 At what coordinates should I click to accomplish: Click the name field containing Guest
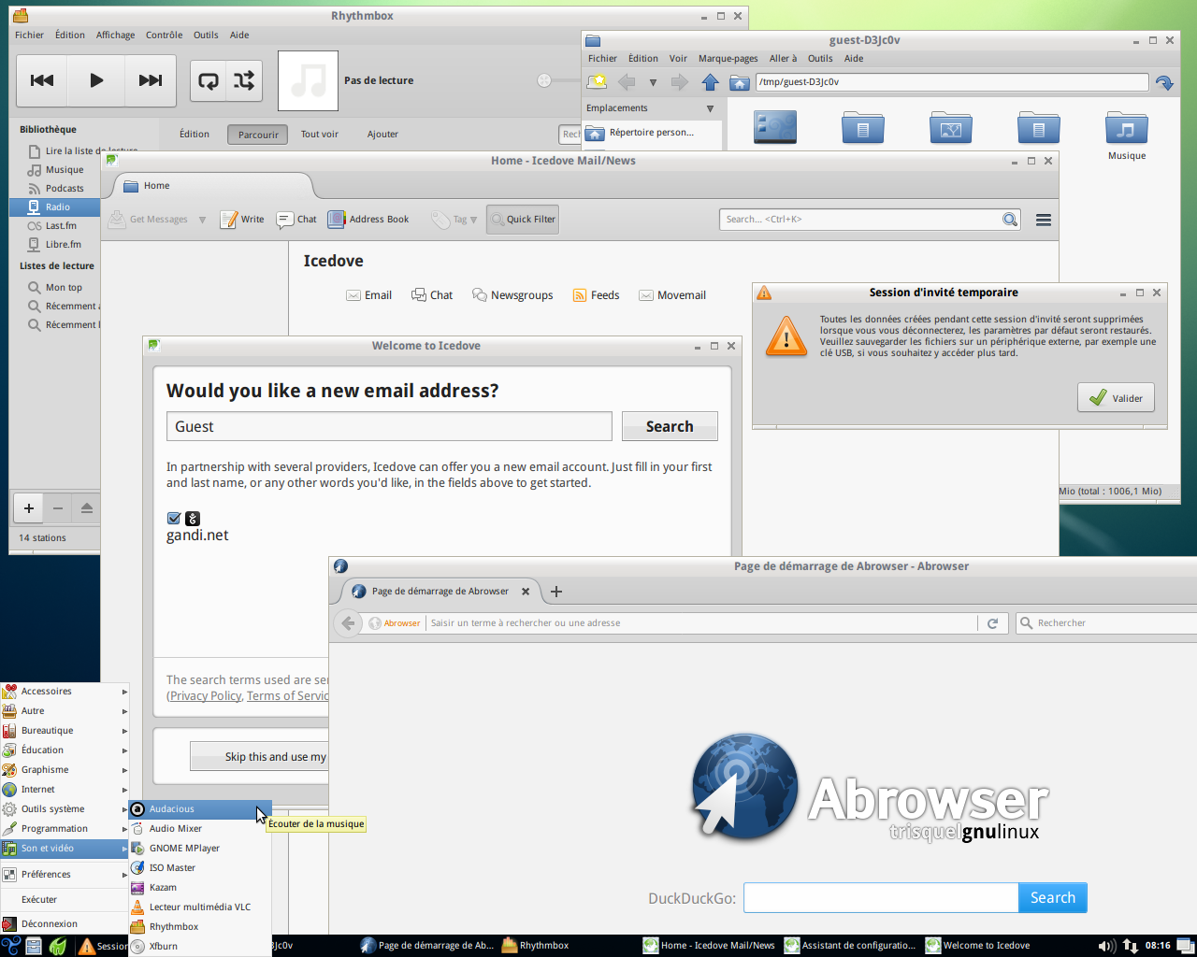point(389,426)
